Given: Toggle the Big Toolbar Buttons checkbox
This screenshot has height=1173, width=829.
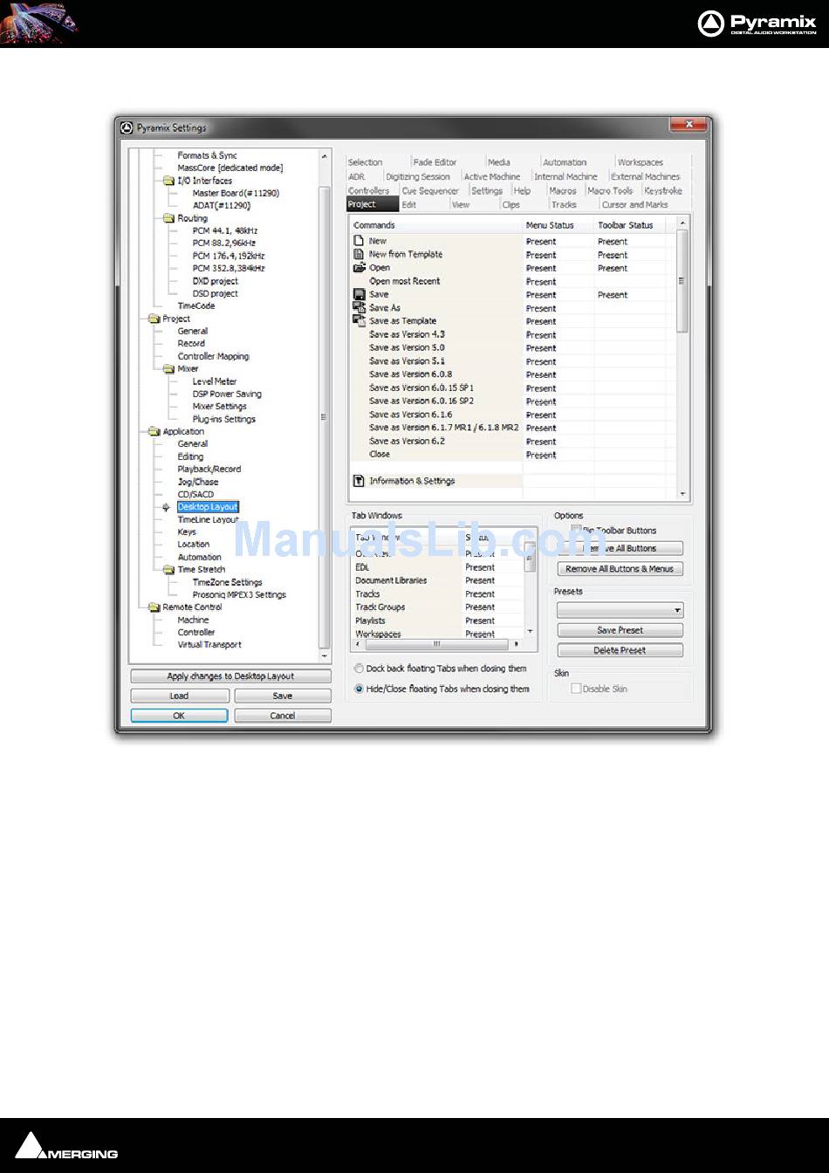Looking at the screenshot, I should [576, 530].
